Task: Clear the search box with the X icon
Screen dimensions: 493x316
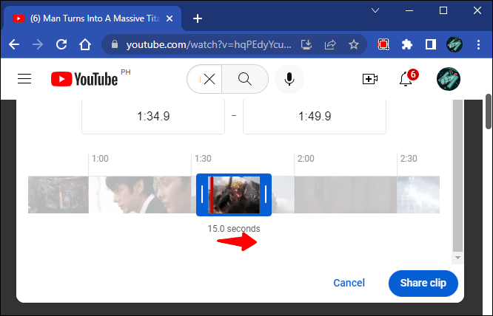Action: point(209,79)
